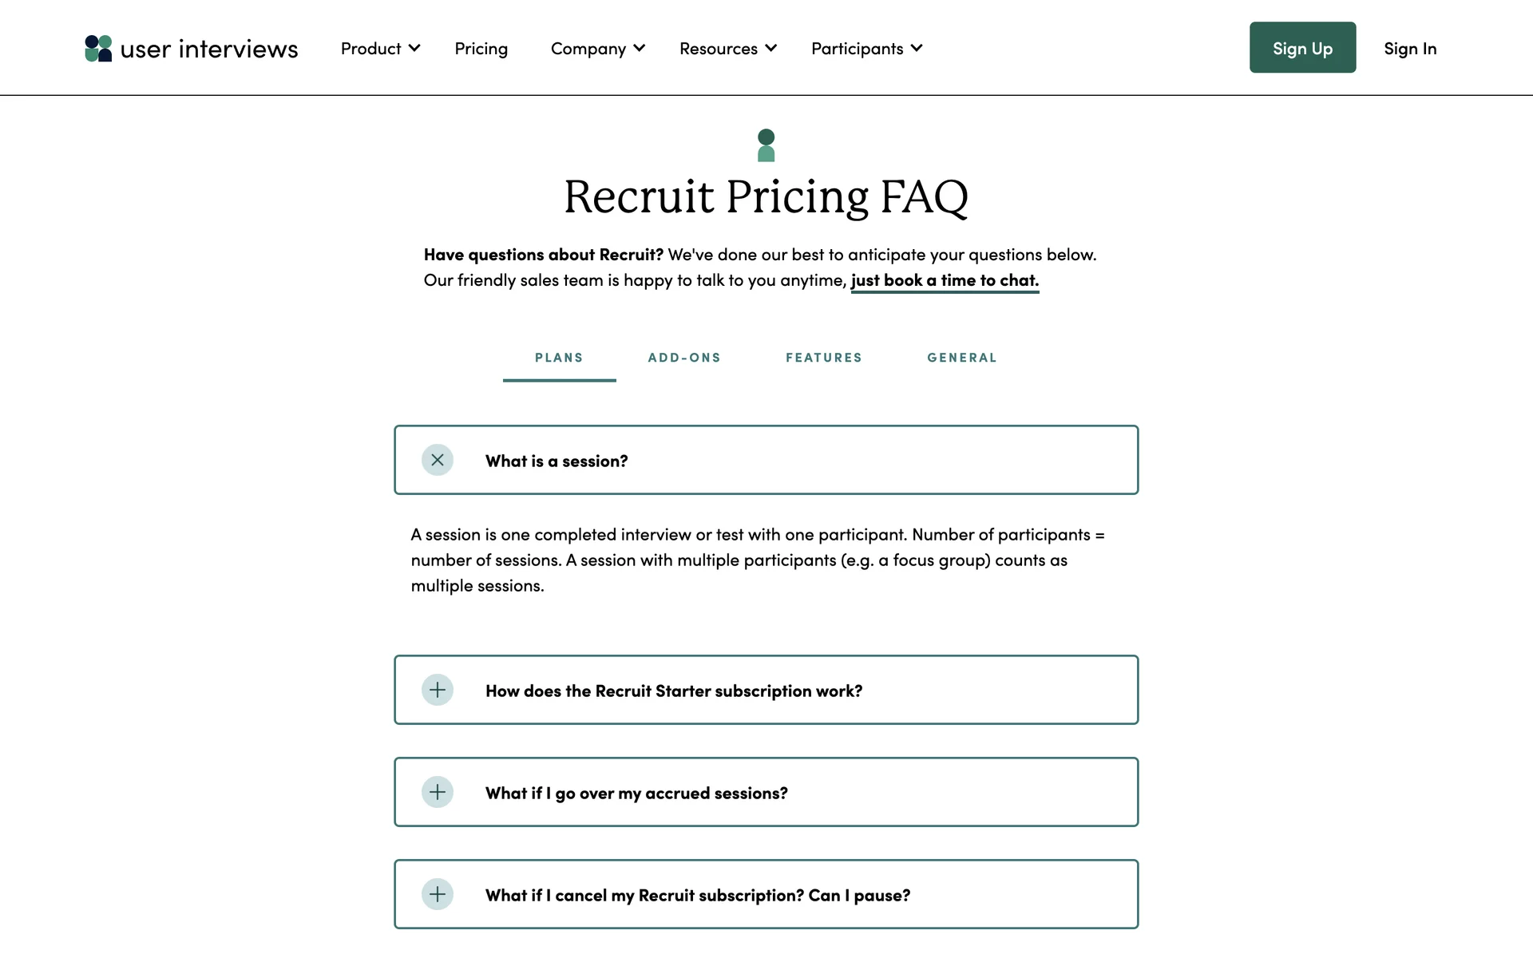The height and width of the screenshot is (958, 1533).
Task: Go to the Pricing page
Action: click(481, 49)
